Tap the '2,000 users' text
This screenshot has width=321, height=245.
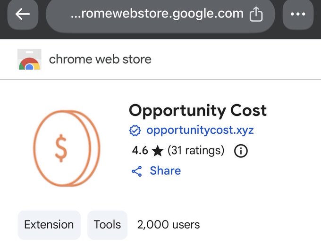click(x=169, y=225)
